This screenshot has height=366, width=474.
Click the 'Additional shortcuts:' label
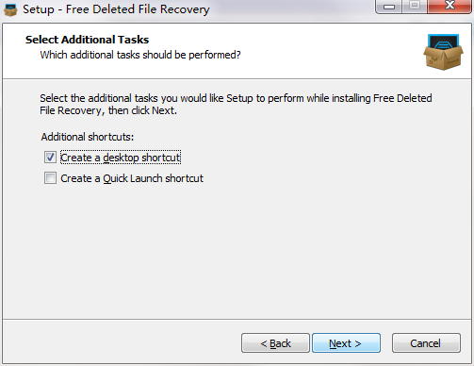88,137
